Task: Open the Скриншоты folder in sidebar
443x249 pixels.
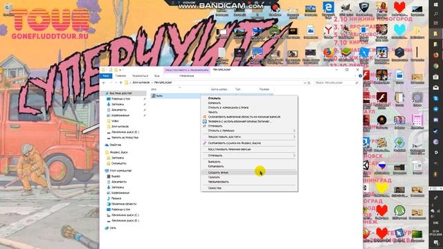Action: tap(119, 163)
